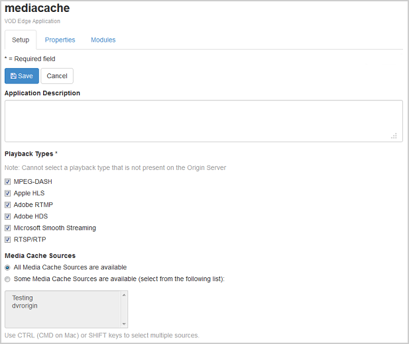The image size is (409, 344).
Task: Select the Setup tab
Action: (21, 40)
